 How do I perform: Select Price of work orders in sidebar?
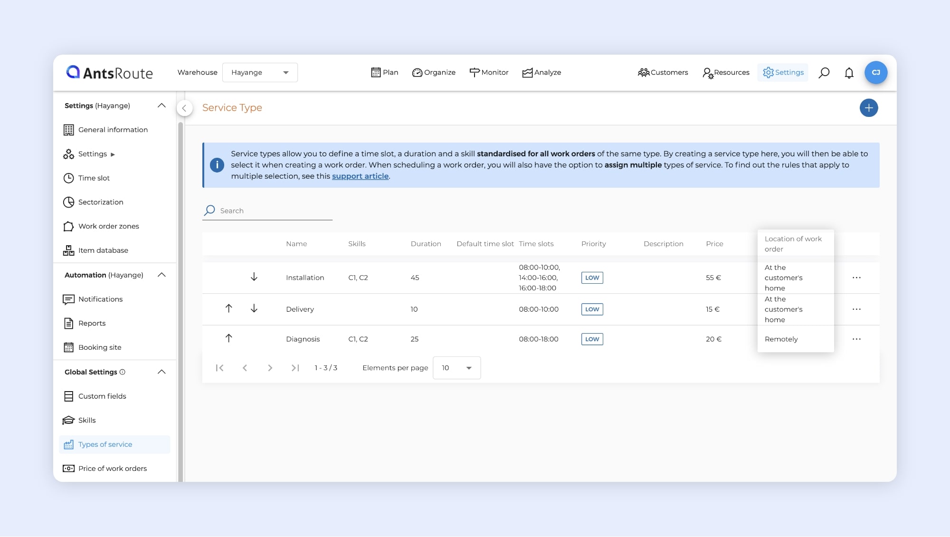[113, 469]
